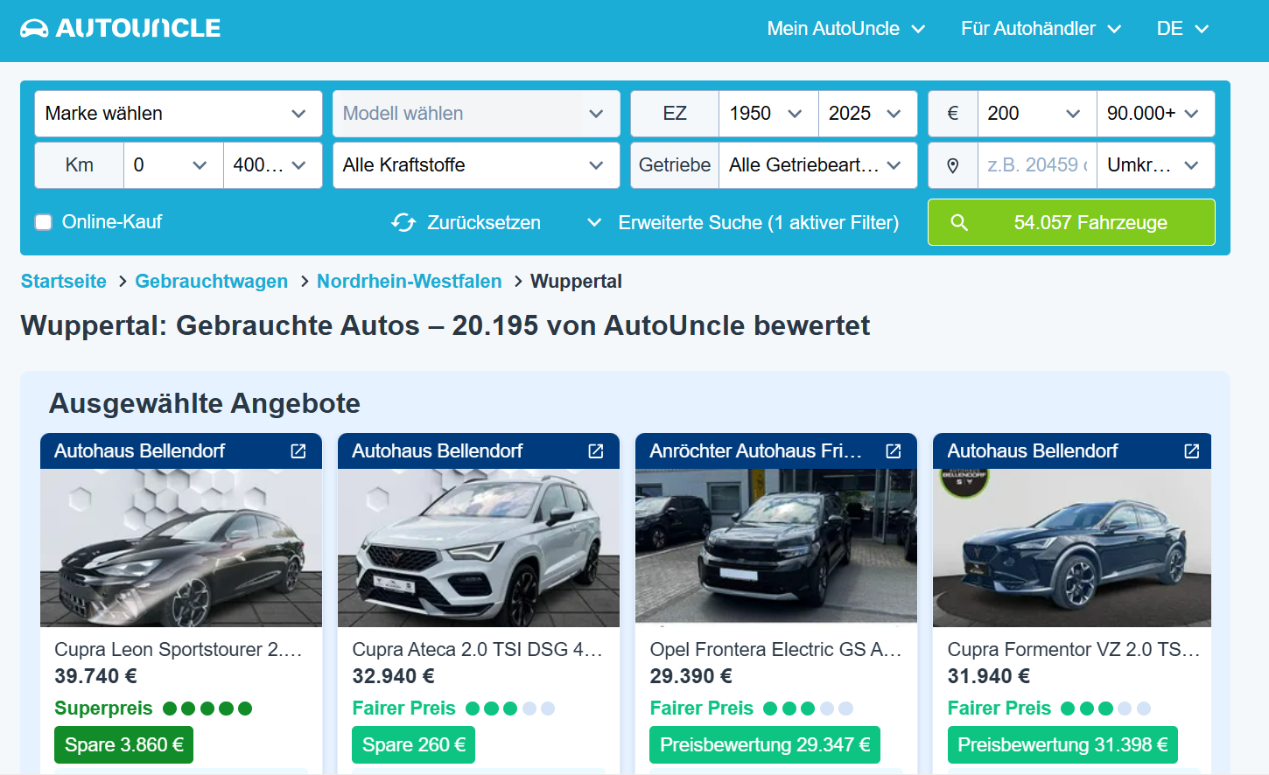Go to Startseite breadcrumb

click(x=64, y=282)
